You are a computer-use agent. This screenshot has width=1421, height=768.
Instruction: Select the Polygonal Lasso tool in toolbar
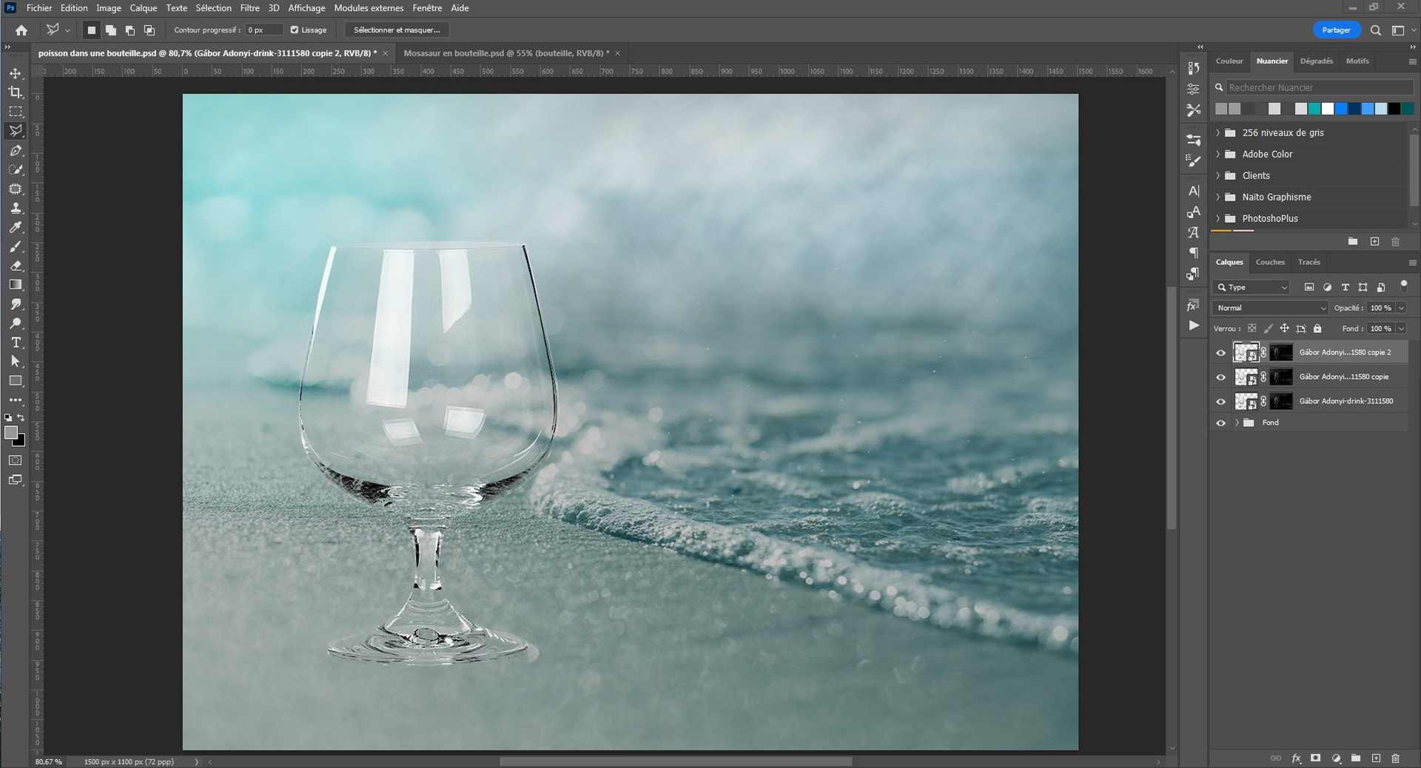click(x=16, y=131)
